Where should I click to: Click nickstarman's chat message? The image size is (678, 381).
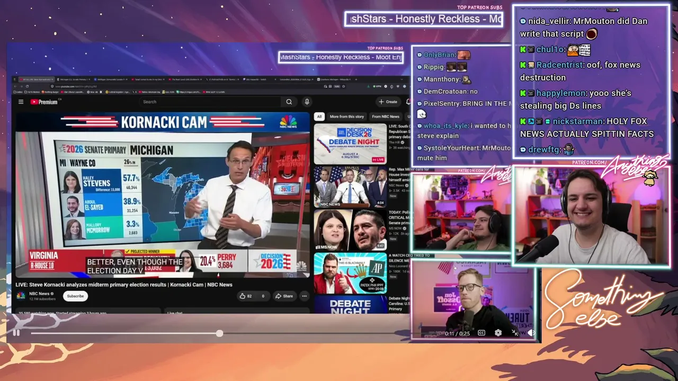pyautogui.click(x=587, y=128)
